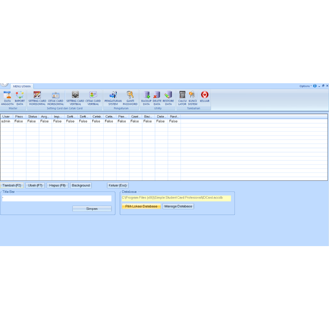This screenshot has height=329, width=329.
Task: Open Setting Card Vertikal
Action: tap(75, 98)
